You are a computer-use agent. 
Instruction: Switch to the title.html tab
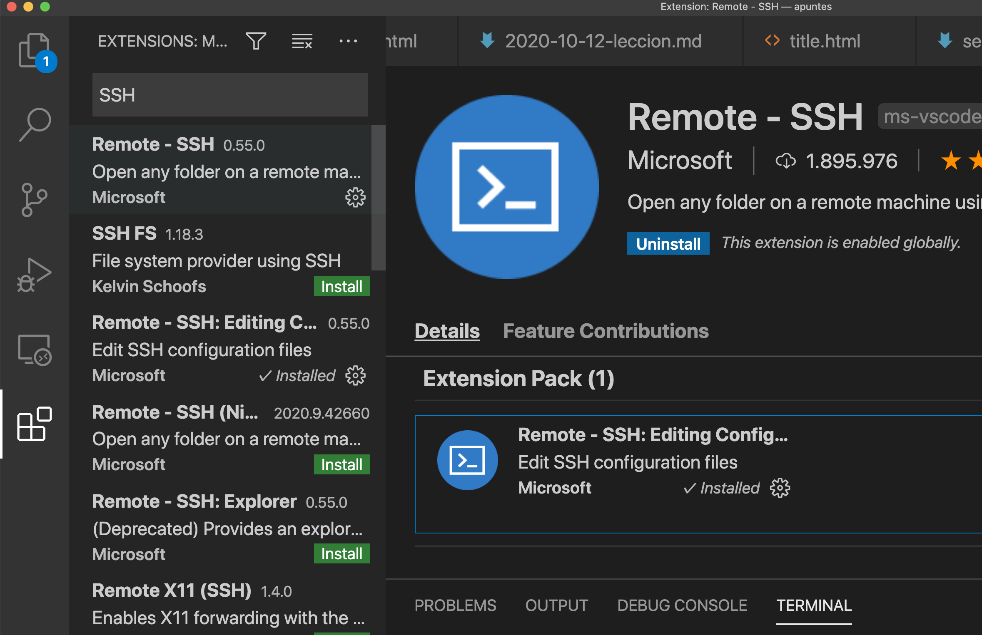point(825,41)
